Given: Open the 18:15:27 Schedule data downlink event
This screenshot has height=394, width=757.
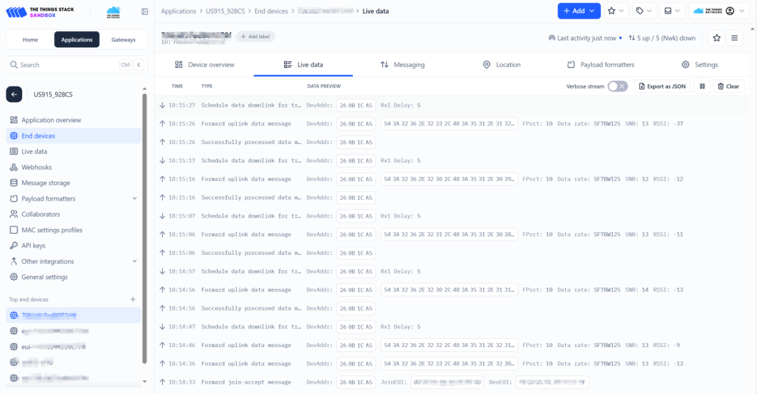Looking at the screenshot, I should click(452, 105).
